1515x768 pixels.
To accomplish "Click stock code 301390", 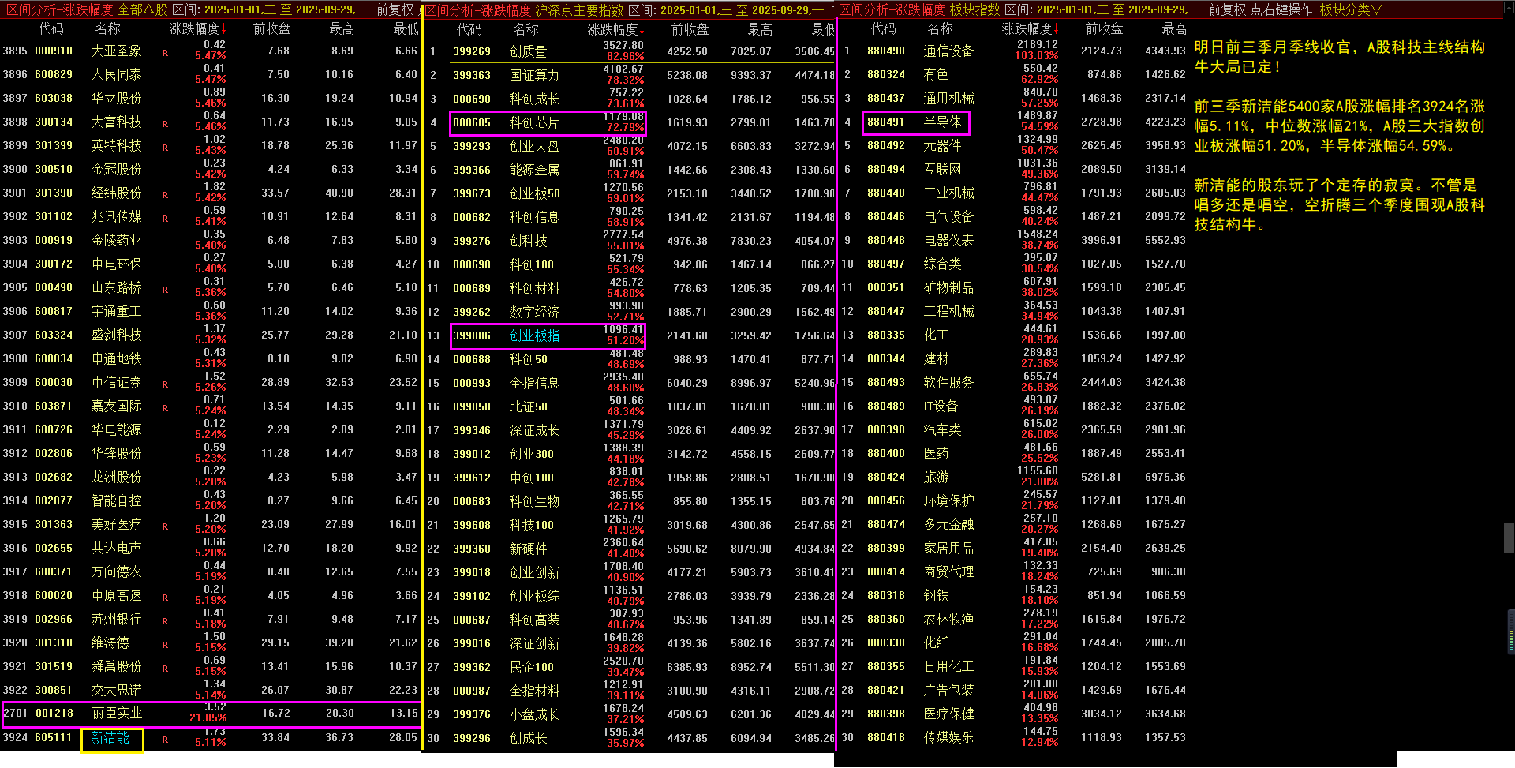I will [54, 193].
